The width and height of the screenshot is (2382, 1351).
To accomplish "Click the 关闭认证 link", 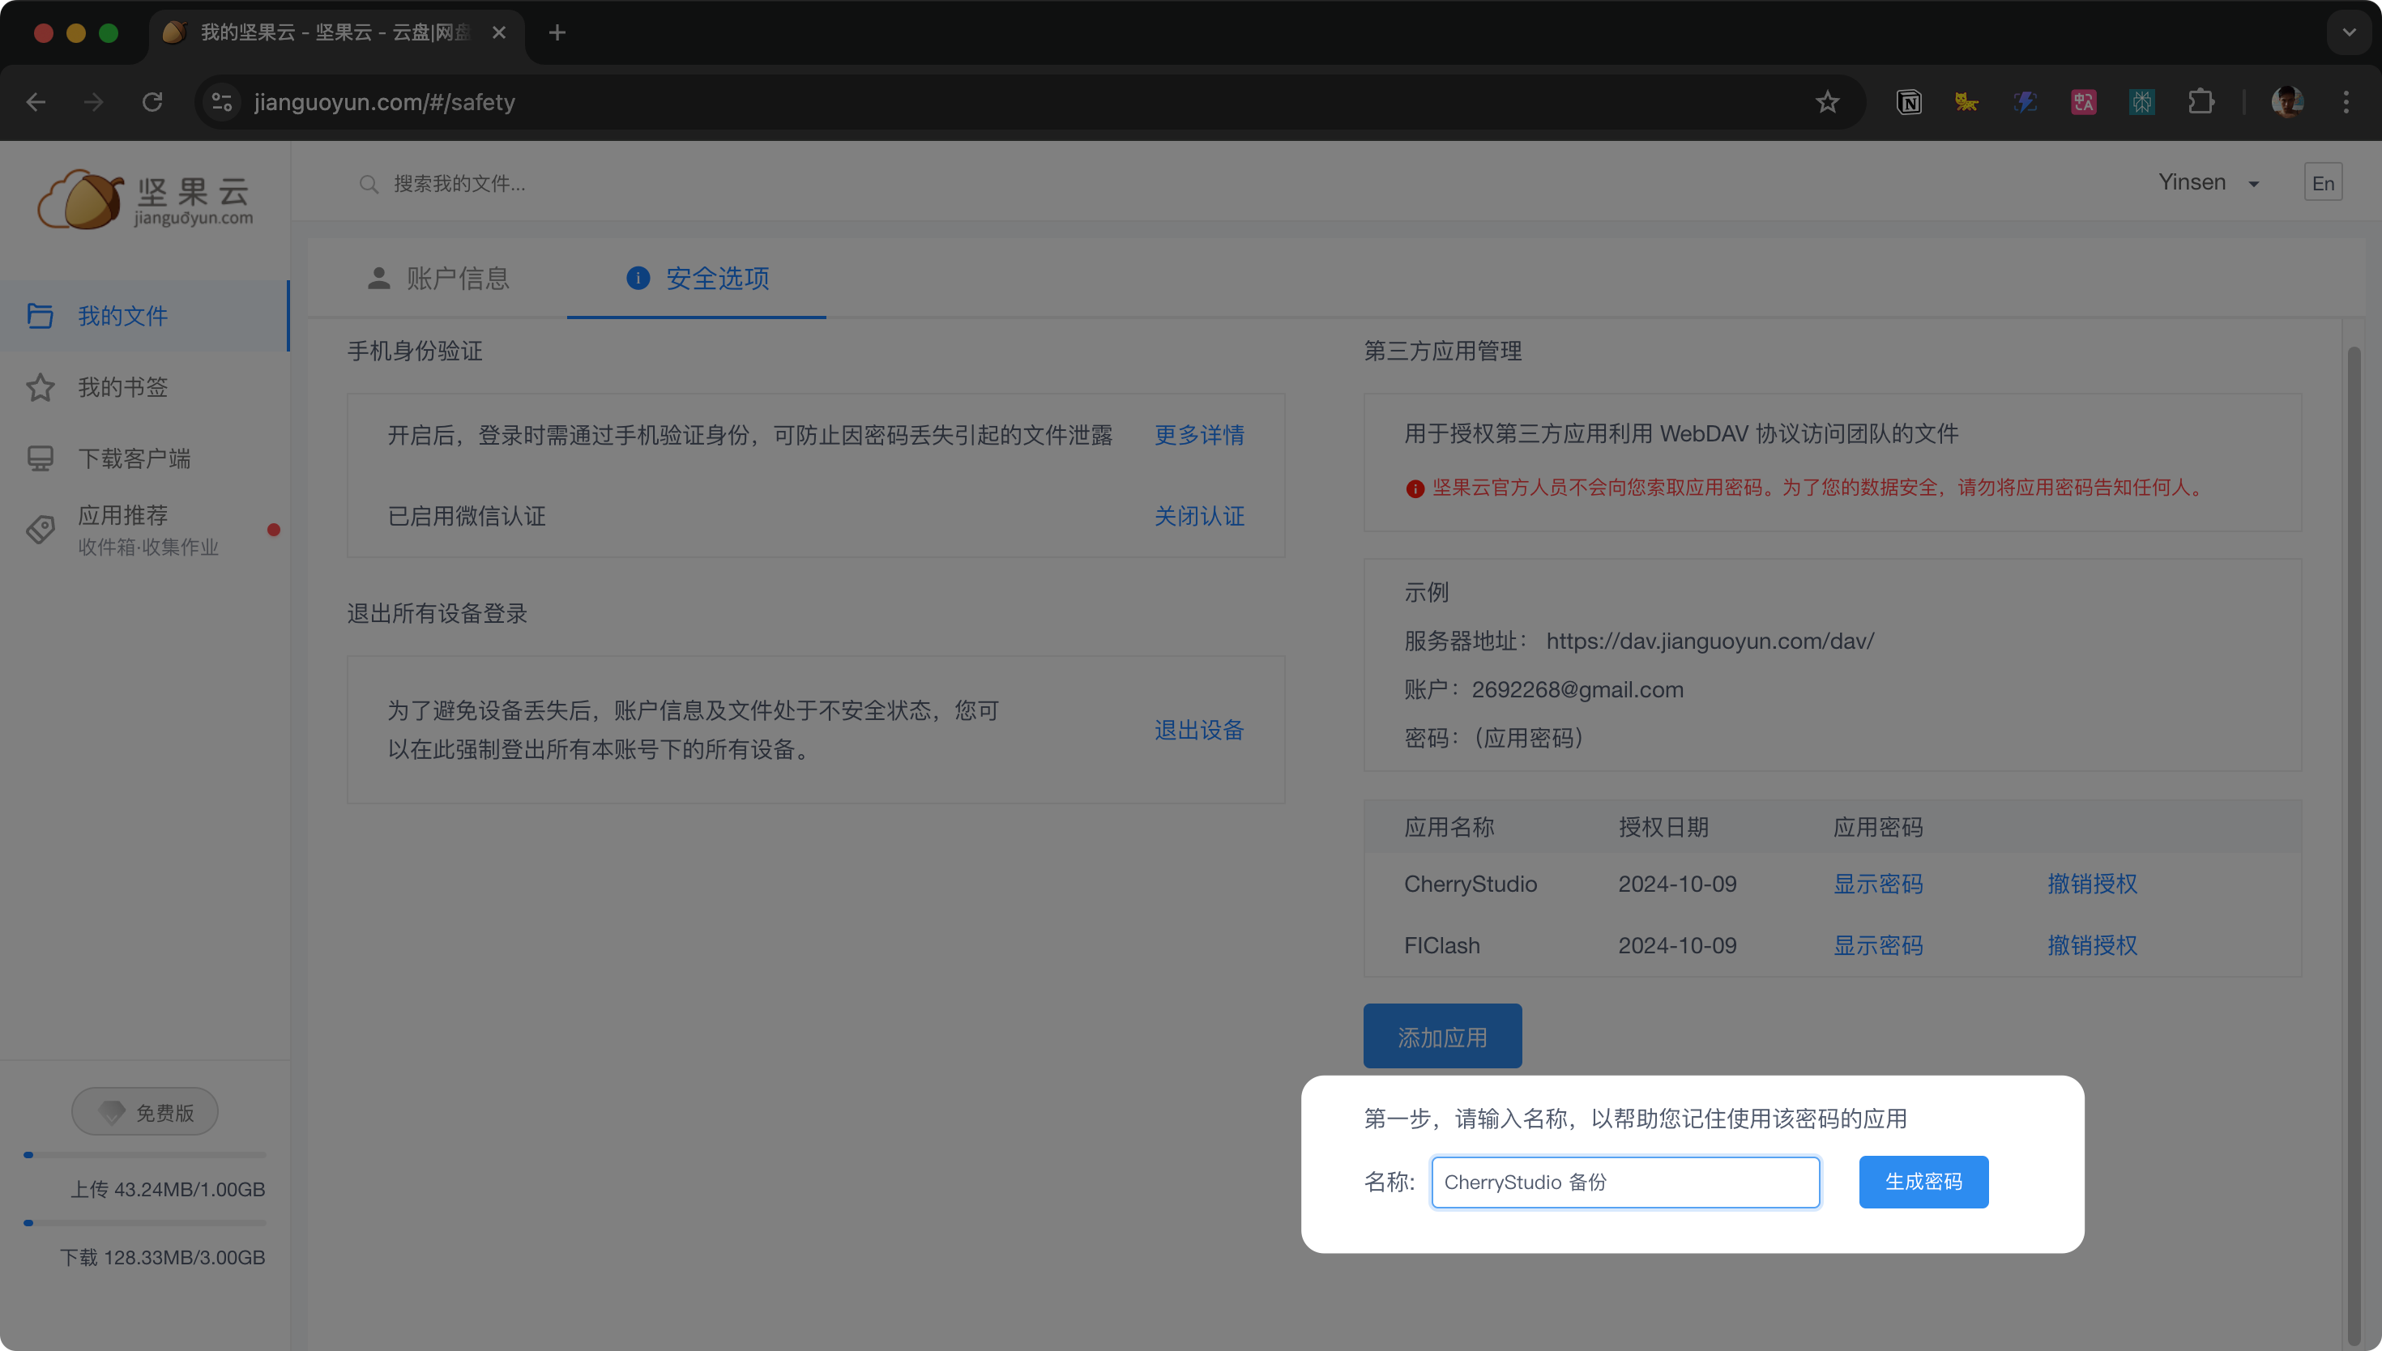I will click(1199, 516).
